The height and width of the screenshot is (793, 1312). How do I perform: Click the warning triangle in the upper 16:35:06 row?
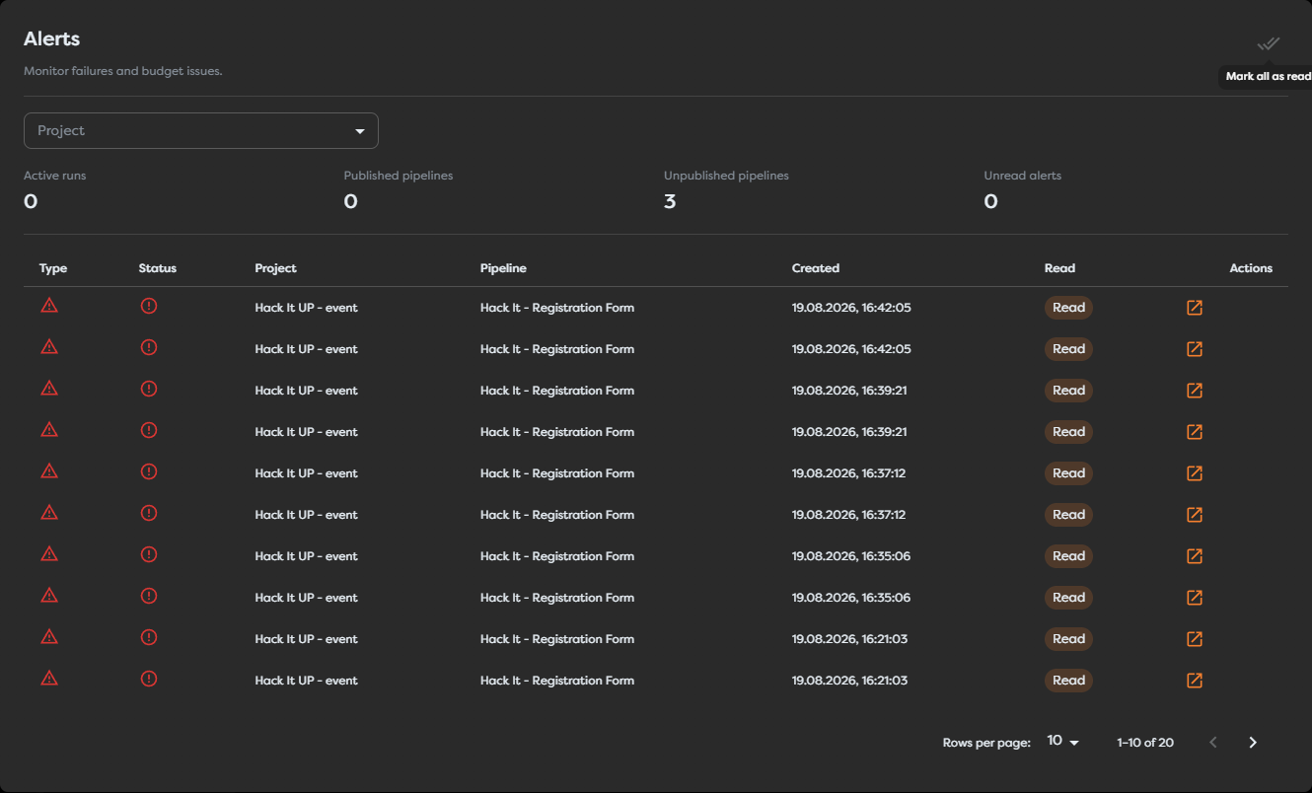[x=49, y=554]
